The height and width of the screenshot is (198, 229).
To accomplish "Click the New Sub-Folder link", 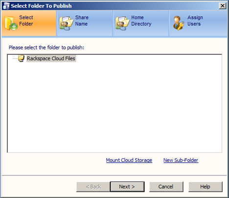I will pyautogui.click(x=181, y=160).
